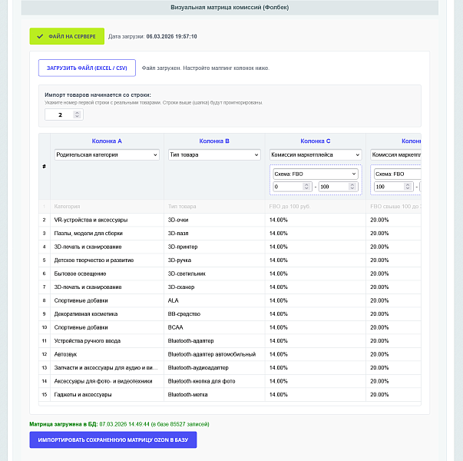
Task: Open the 'Родительская категория' dropdown in Колонка A
Action: 107,155
